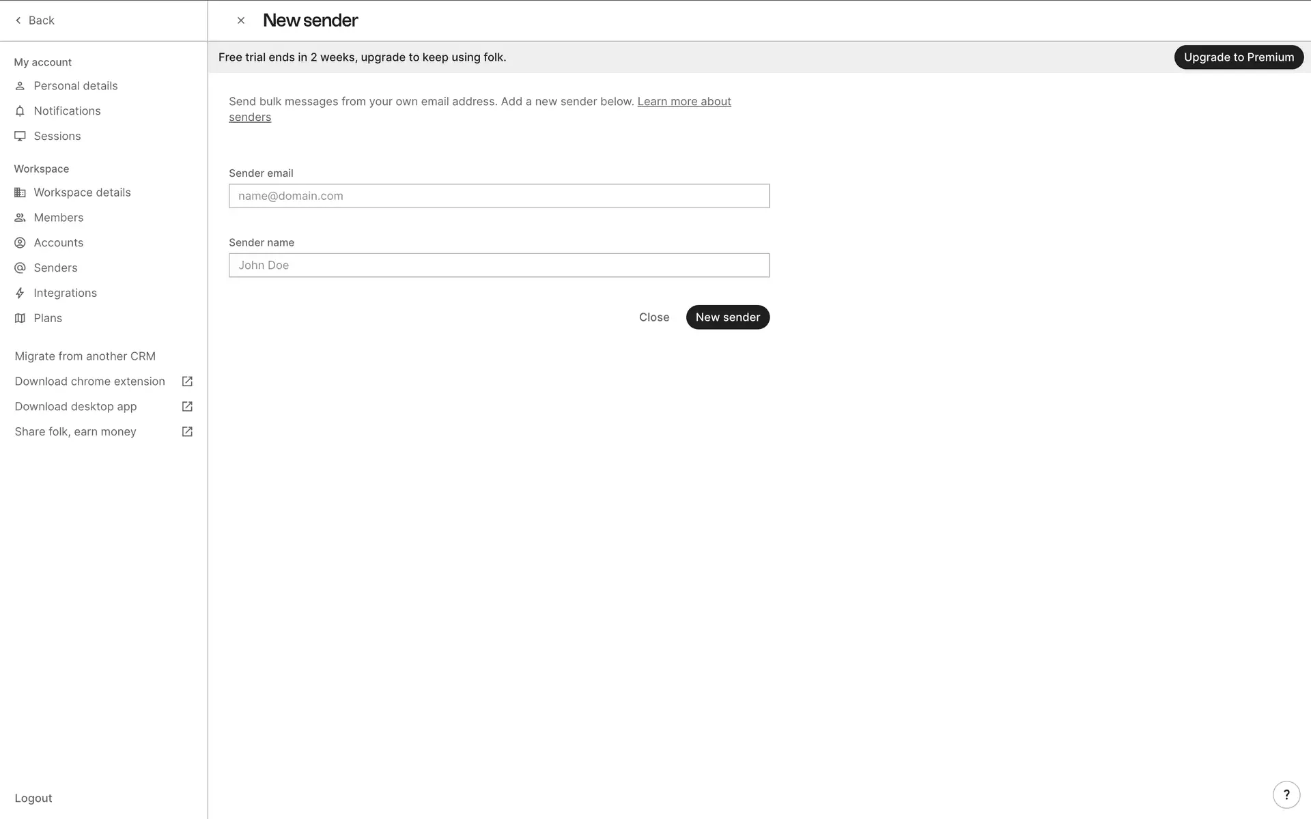Go back using the Back chevron
This screenshot has width=1311, height=819.
tap(18, 20)
